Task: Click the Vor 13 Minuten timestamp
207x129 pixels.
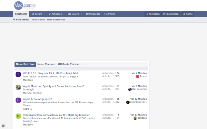Action: pyautogui.click(x=138, y=115)
